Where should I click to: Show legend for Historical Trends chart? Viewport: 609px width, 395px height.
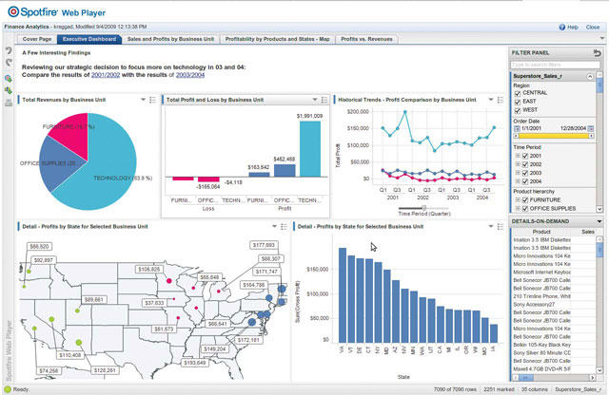(501, 100)
